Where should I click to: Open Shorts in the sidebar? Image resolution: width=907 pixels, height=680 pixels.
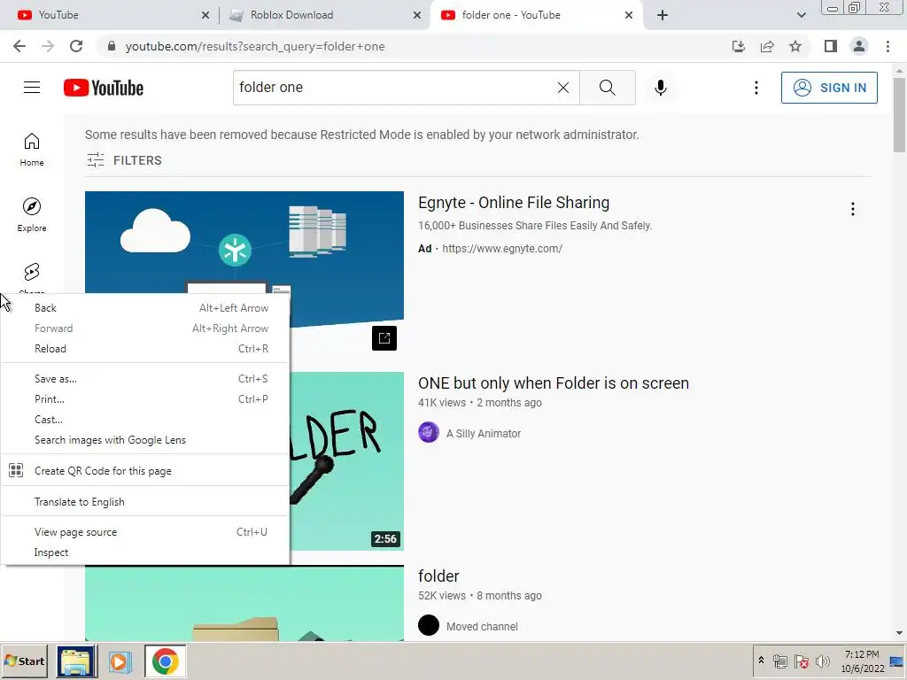click(x=32, y=277)
